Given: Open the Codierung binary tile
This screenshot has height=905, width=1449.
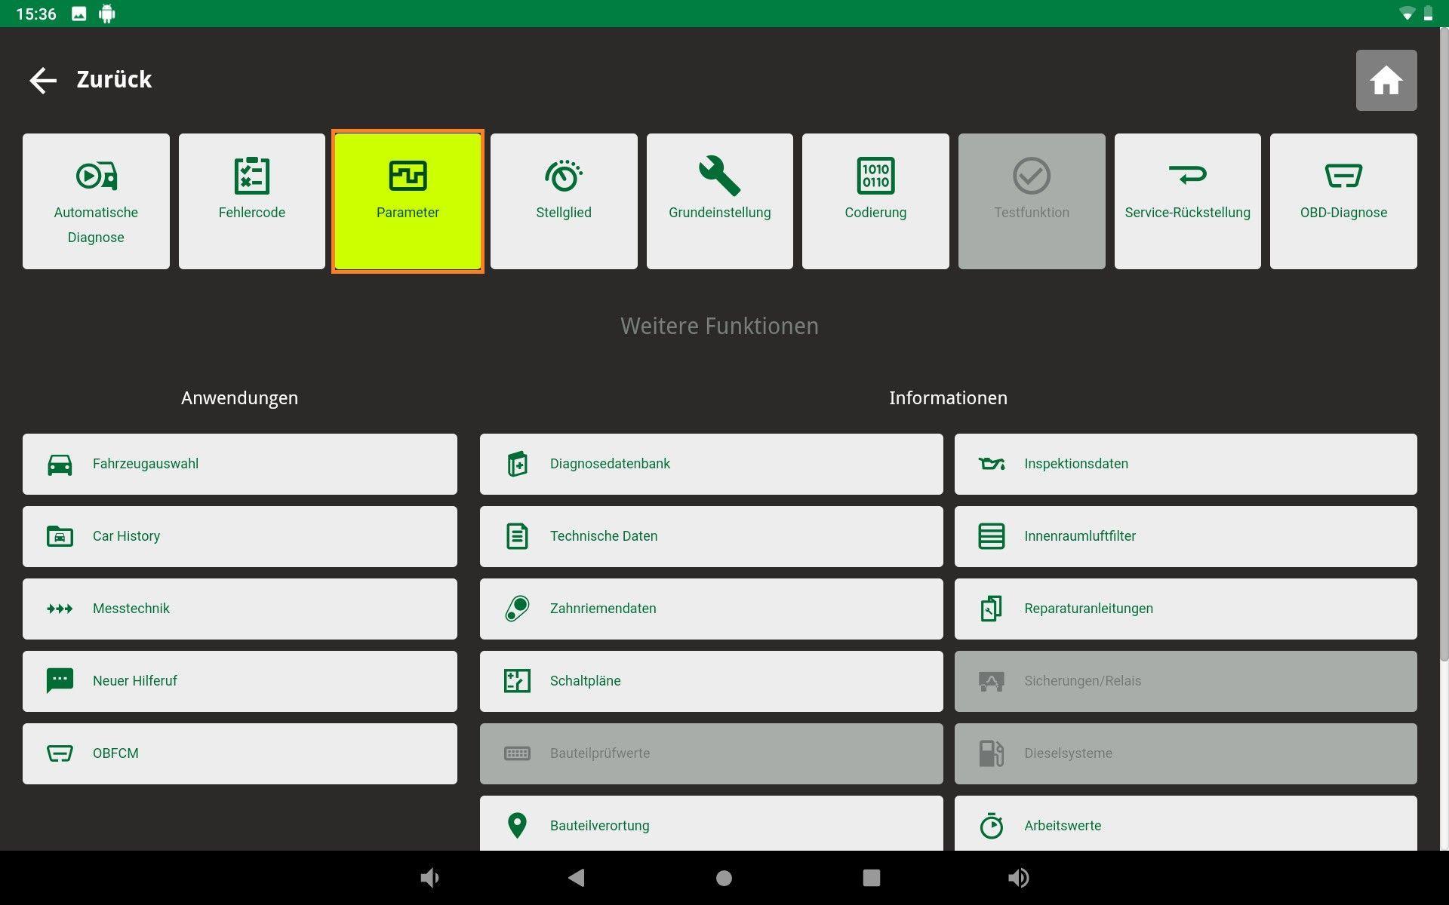Looking at the screenshot, I should (x=875, y=201).
